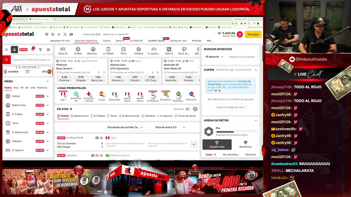Click the Pro level progress bar
This screenshot has height=197, width=351.
click(237, 132)
